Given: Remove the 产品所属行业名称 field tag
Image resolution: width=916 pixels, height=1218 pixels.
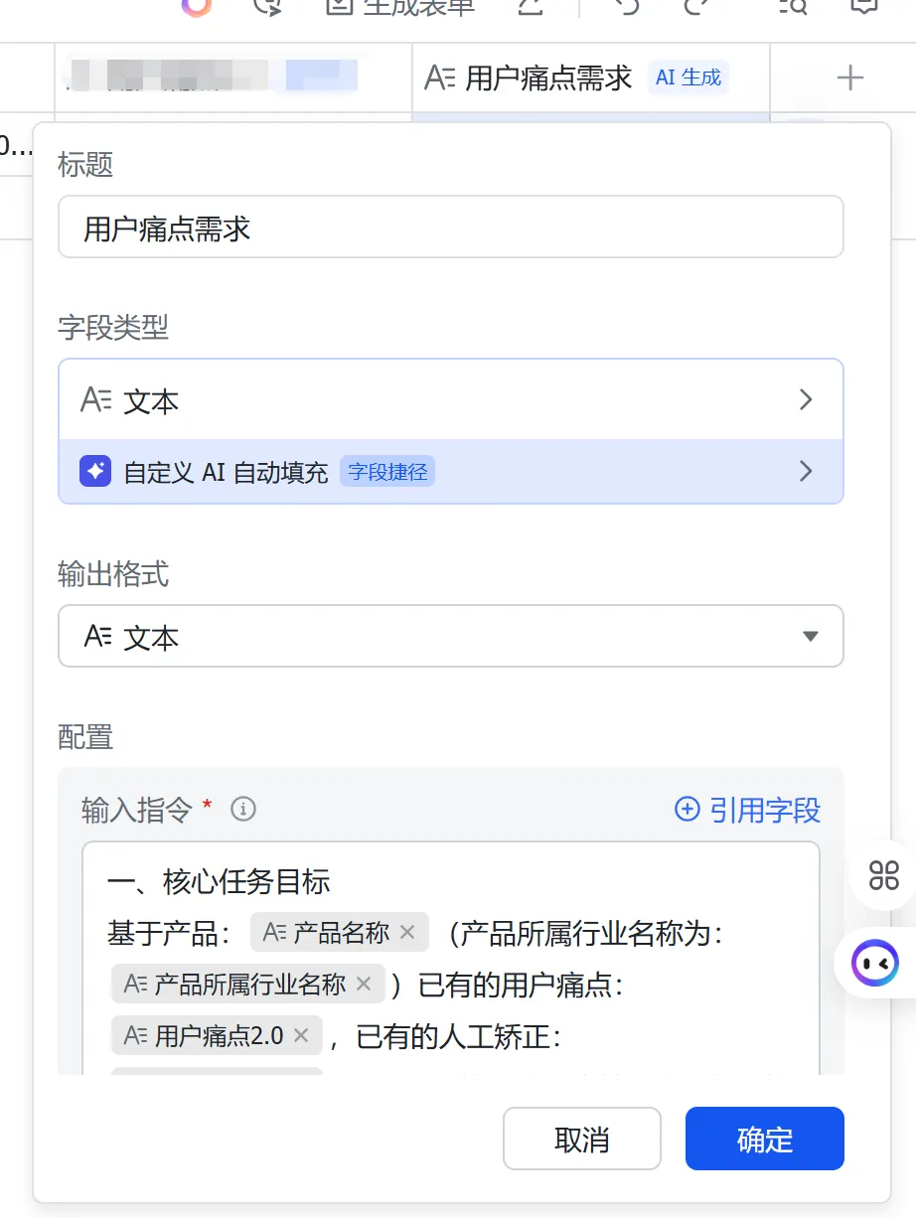Looking at the screenshot, I should coord(364,985).
